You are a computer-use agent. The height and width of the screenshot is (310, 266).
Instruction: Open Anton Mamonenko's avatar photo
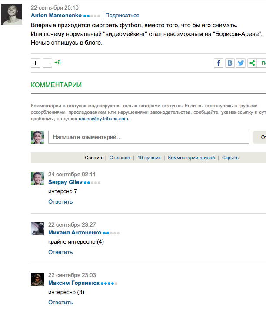(x=12, y=14)
